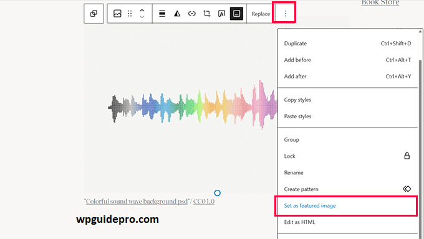Choose Edit as HTML option
The height and width of the screenshot is (239, 424).
[x=347, y=222]
